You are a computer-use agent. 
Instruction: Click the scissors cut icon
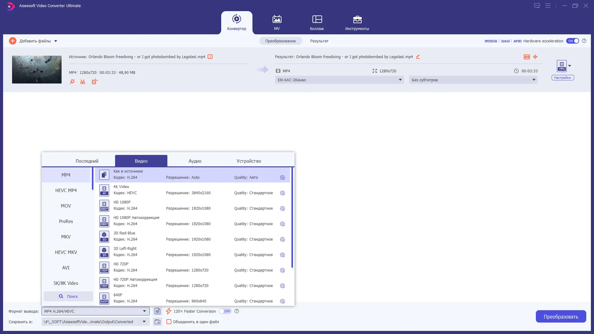[x=83, y=82]
